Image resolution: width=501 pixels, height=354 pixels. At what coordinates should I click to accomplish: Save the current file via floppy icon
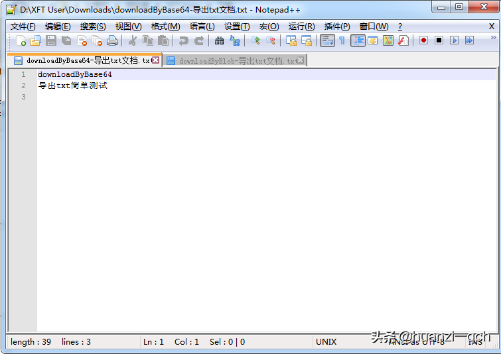click(x=51, y=40)
